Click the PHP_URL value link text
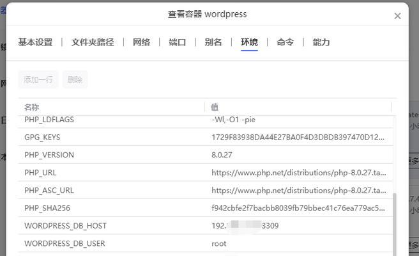Viewport: 419px width, 256px height. [299, 173]
